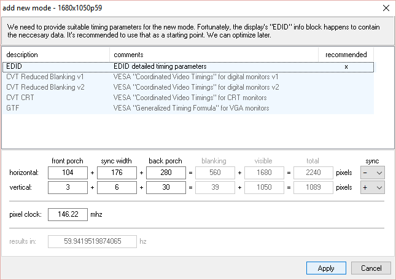
Task: Close the add new mode dialog
Action: [x=385, y=7]
